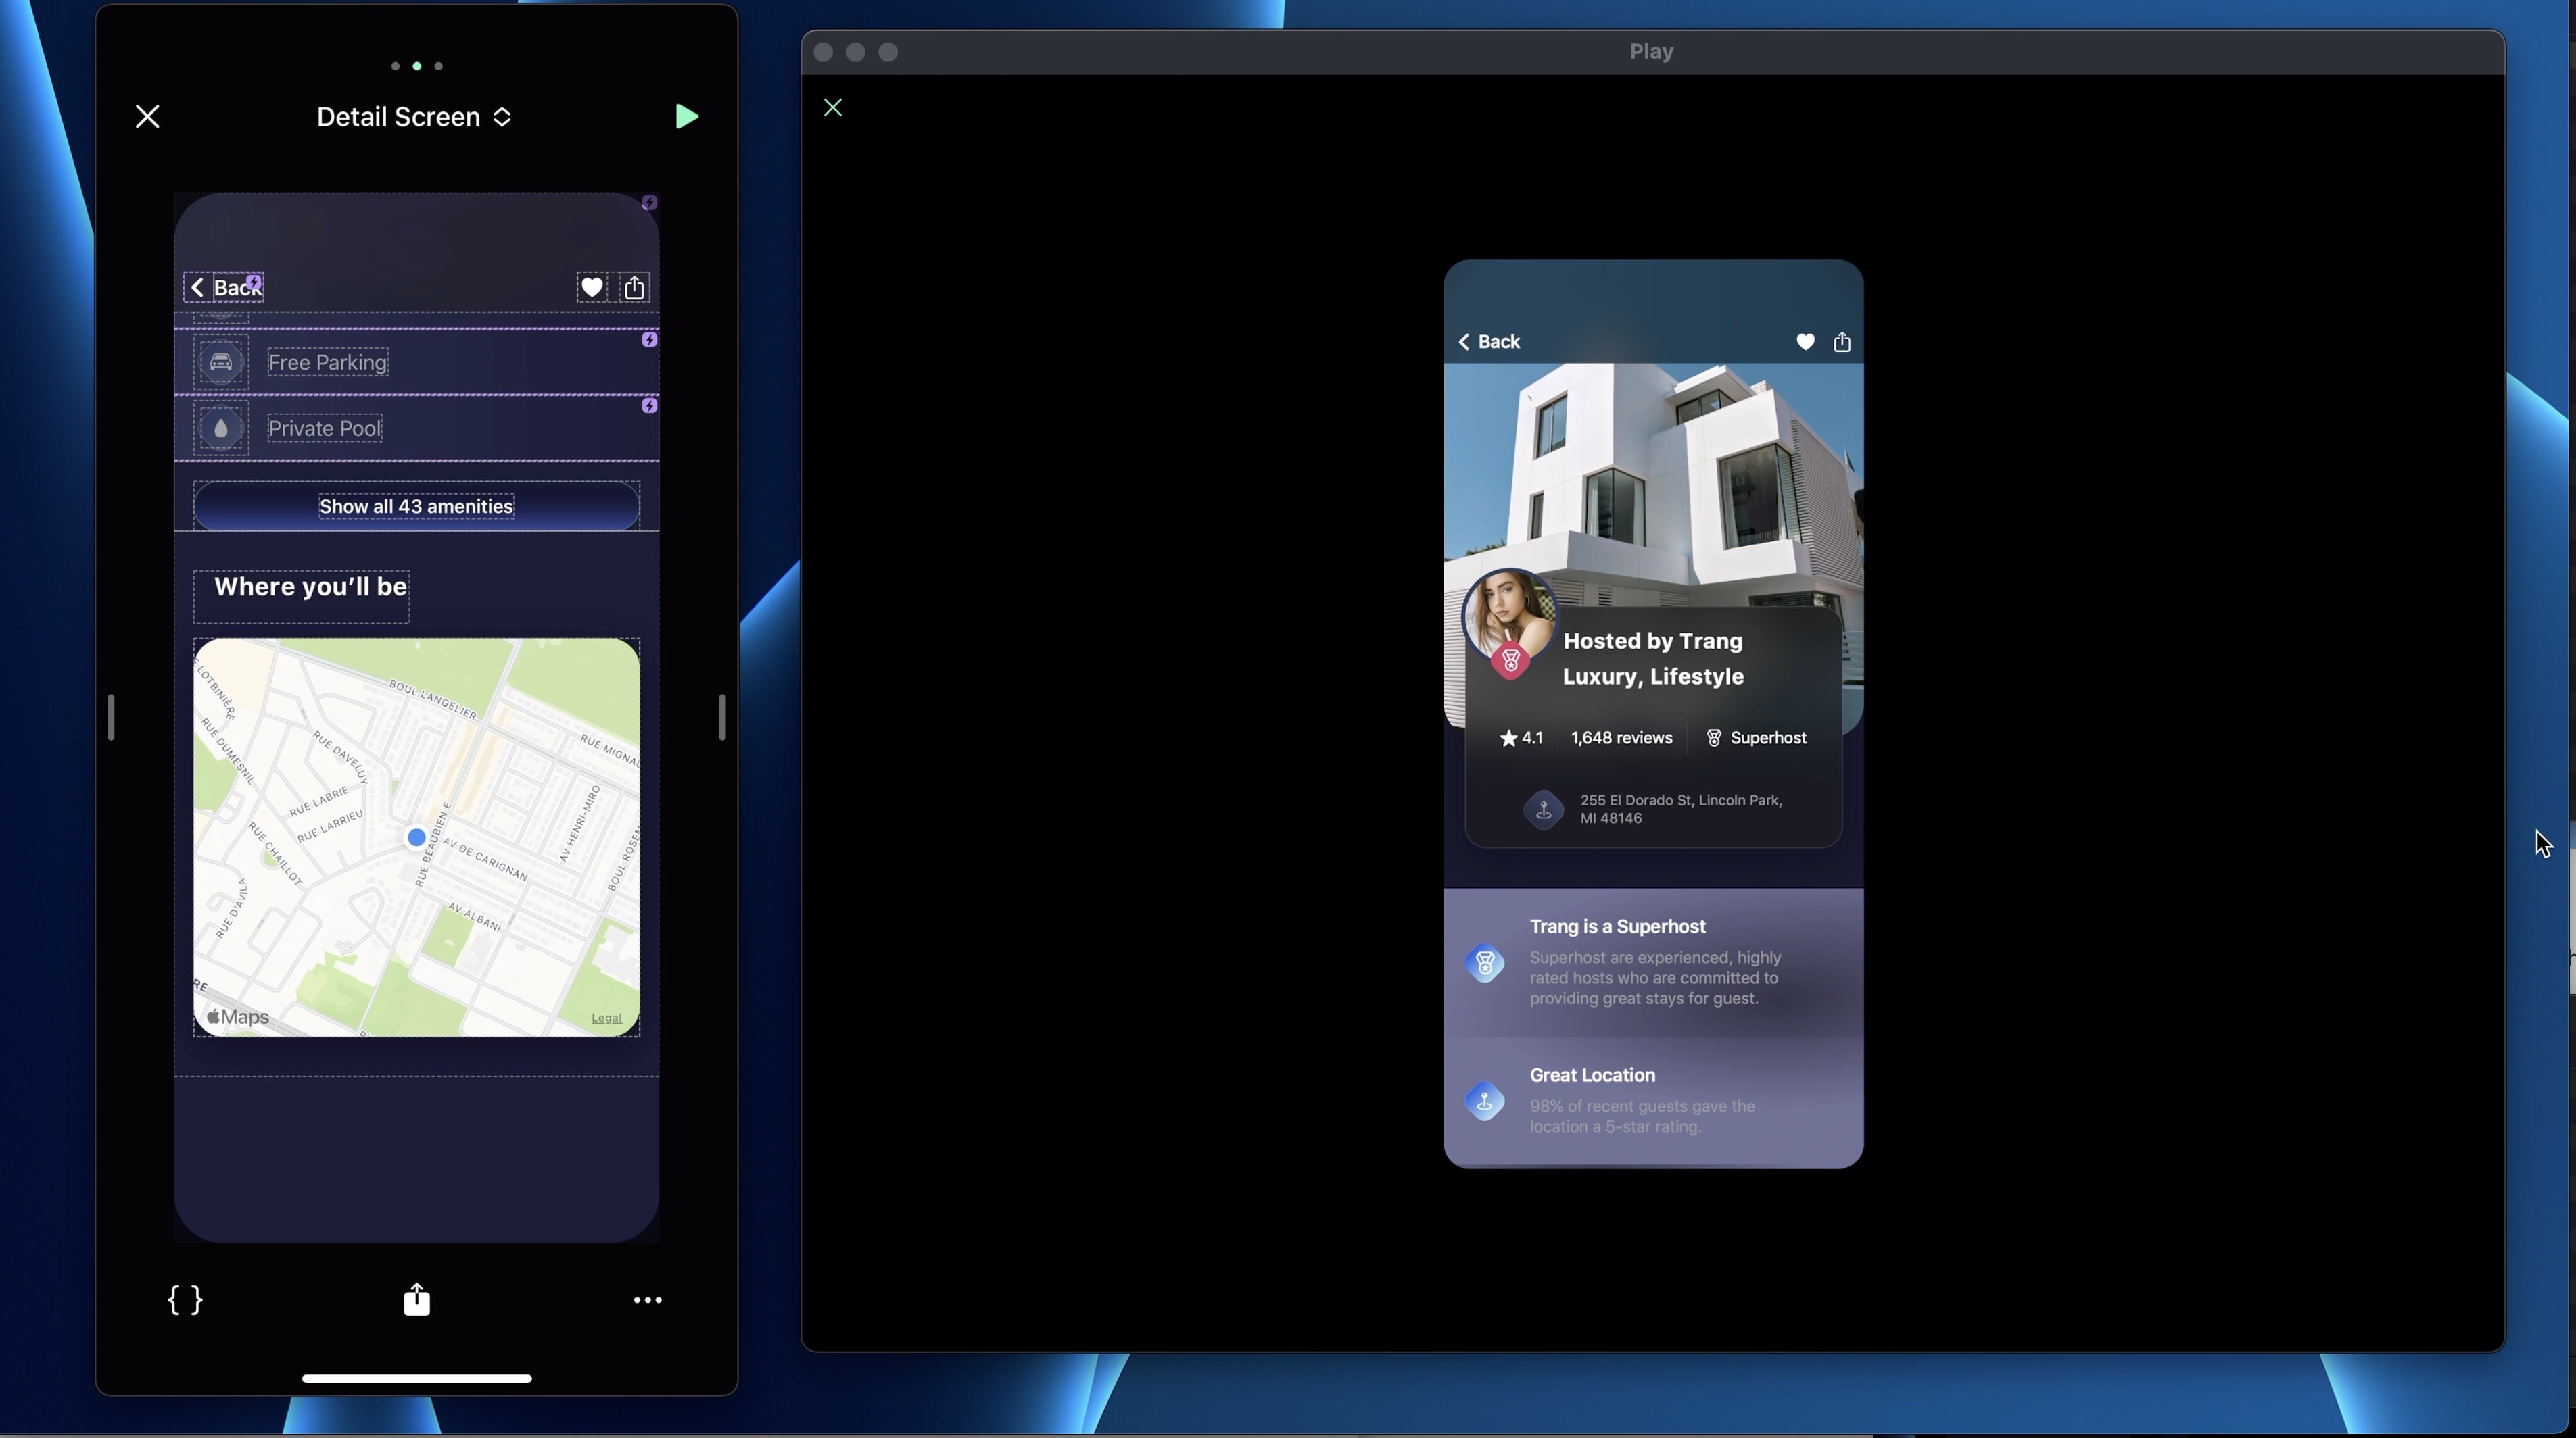Click the share icon in editor canvas header
2576x1438 pixels.
[x=634, y=288]
